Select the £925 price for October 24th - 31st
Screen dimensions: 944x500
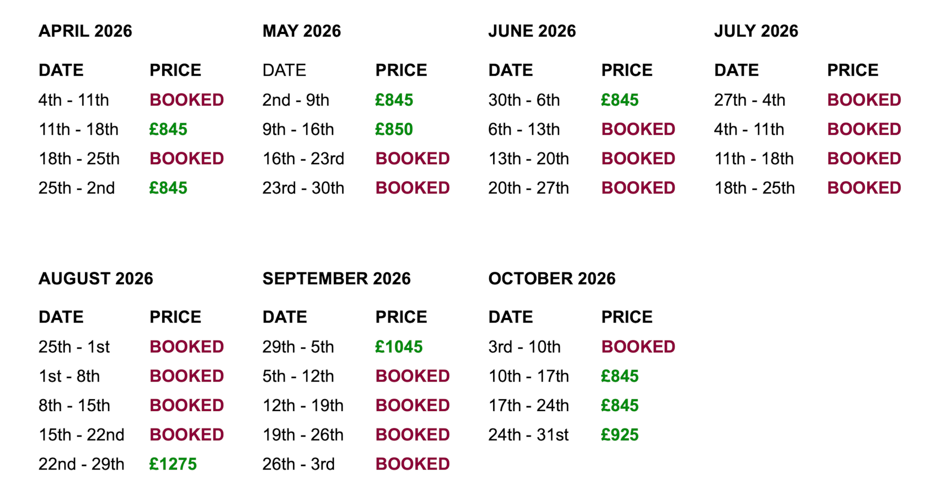point(619,435)
